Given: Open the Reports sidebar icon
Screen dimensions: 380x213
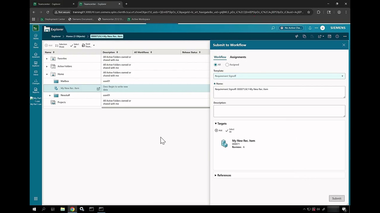Looking at the screenshot, I should [x=36, y=91].
